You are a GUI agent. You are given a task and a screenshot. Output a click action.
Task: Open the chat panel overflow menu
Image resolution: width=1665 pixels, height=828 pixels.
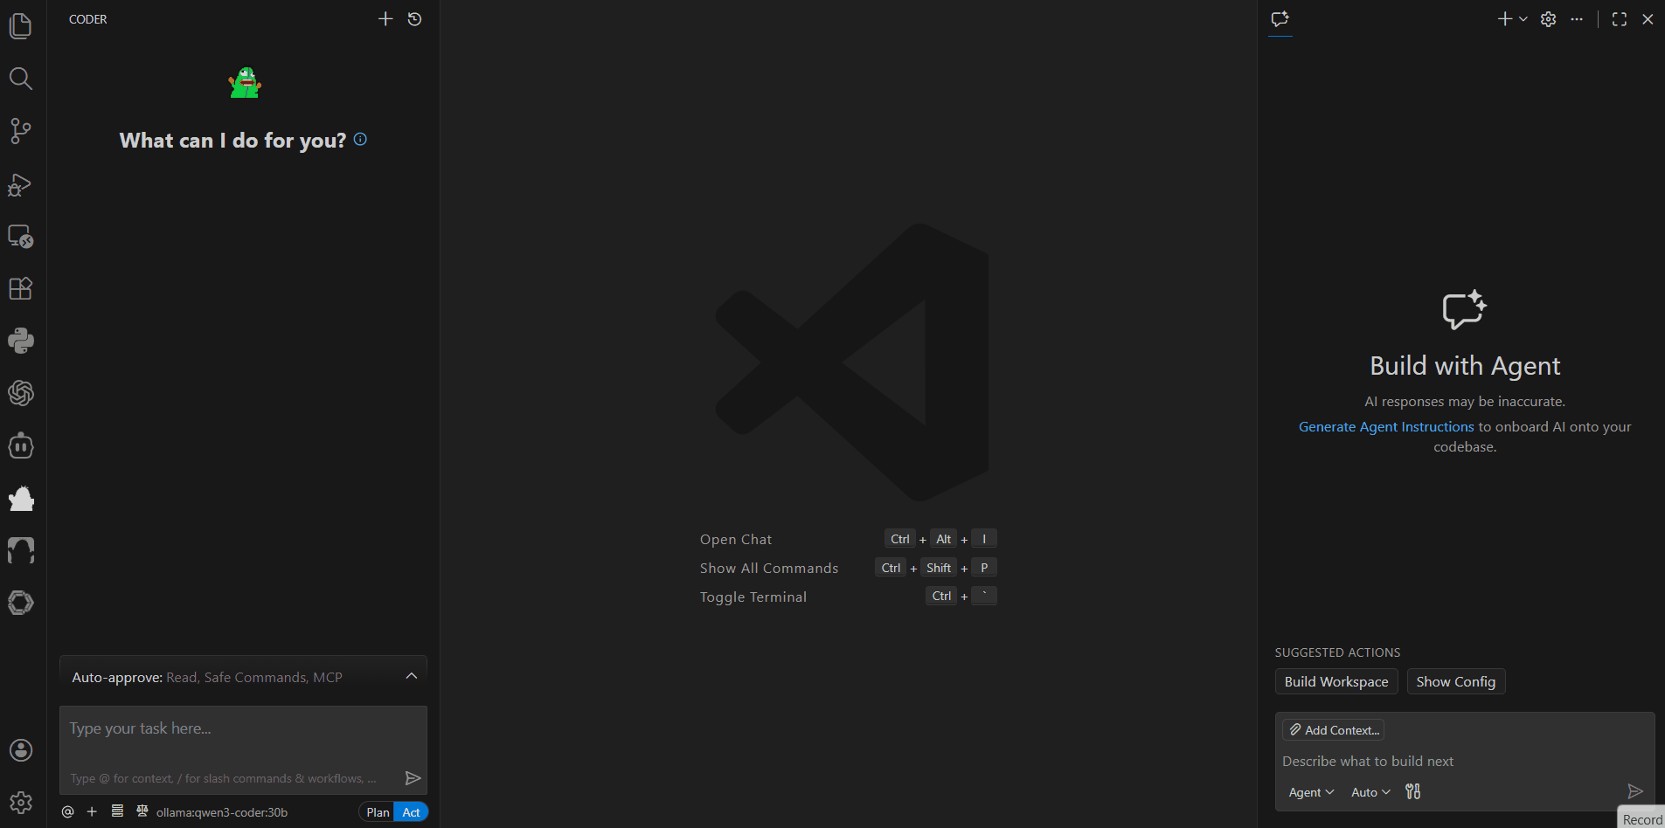pos(1578,18)
